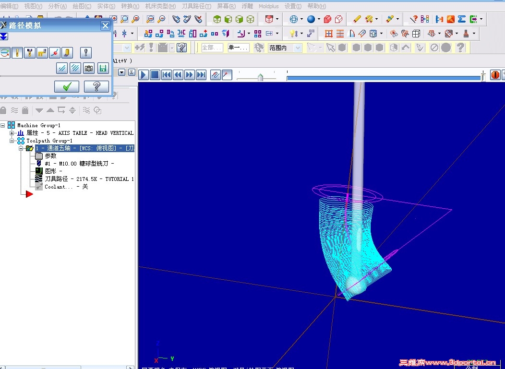This screenshot has width=505, height=369.
Task: Click the blue simulation progress bar
Action: 384,78
